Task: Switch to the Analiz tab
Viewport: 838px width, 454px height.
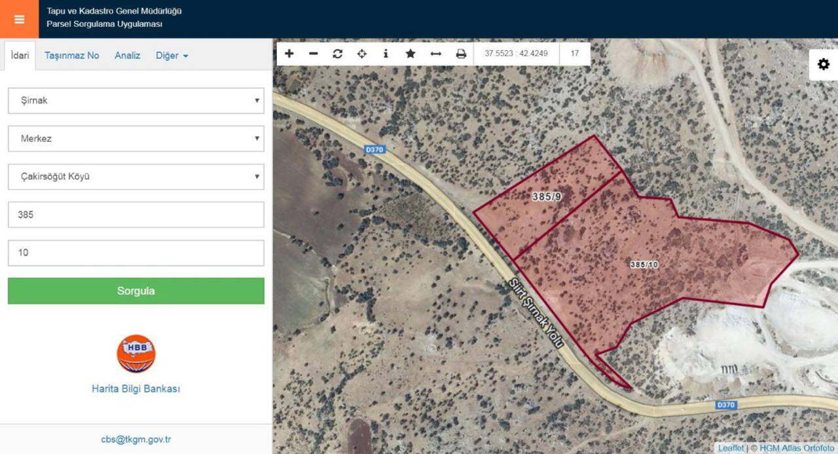Action: coord(128,56)
